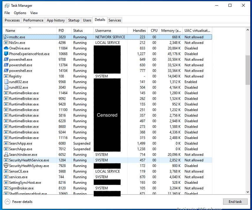
Task: Click the End task button
Action: [235, 202]
